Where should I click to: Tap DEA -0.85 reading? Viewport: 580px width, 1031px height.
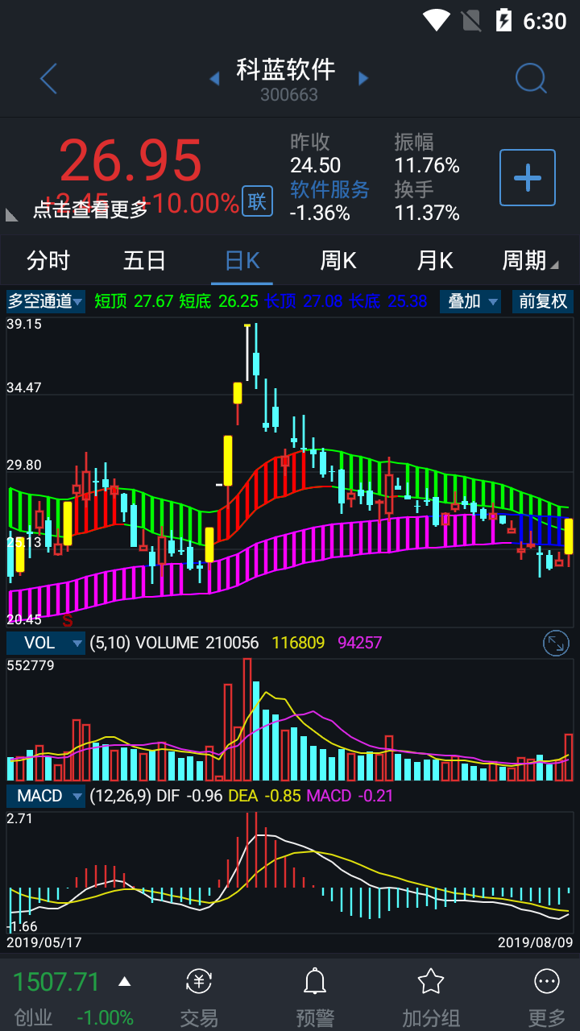pos(265,796)
